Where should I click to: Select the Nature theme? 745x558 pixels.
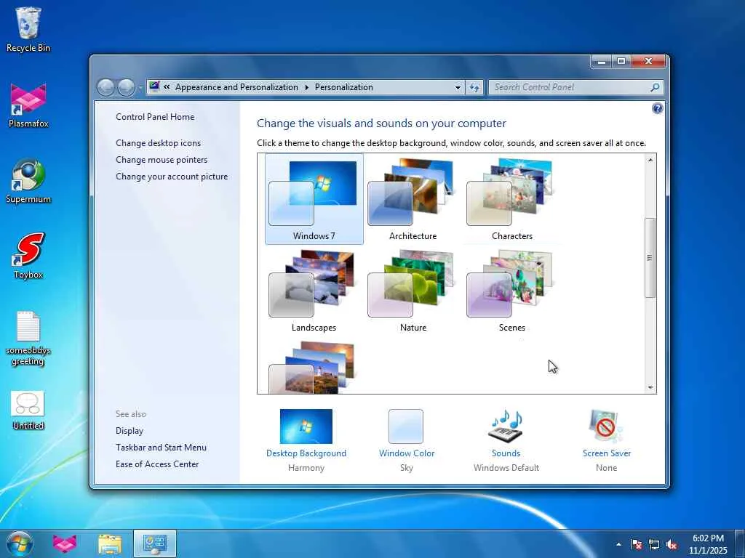pyautogui.click(x=413, y=291)
